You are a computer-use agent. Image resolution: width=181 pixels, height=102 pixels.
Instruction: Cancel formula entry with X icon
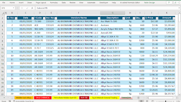pyautogui.click(x=22, y=8)
